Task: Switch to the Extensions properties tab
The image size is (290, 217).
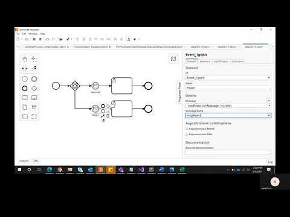Action: point(237,61)
